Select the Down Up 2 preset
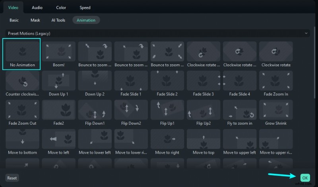The height and width of the screenshot is (187, 318). coord(95,83)
